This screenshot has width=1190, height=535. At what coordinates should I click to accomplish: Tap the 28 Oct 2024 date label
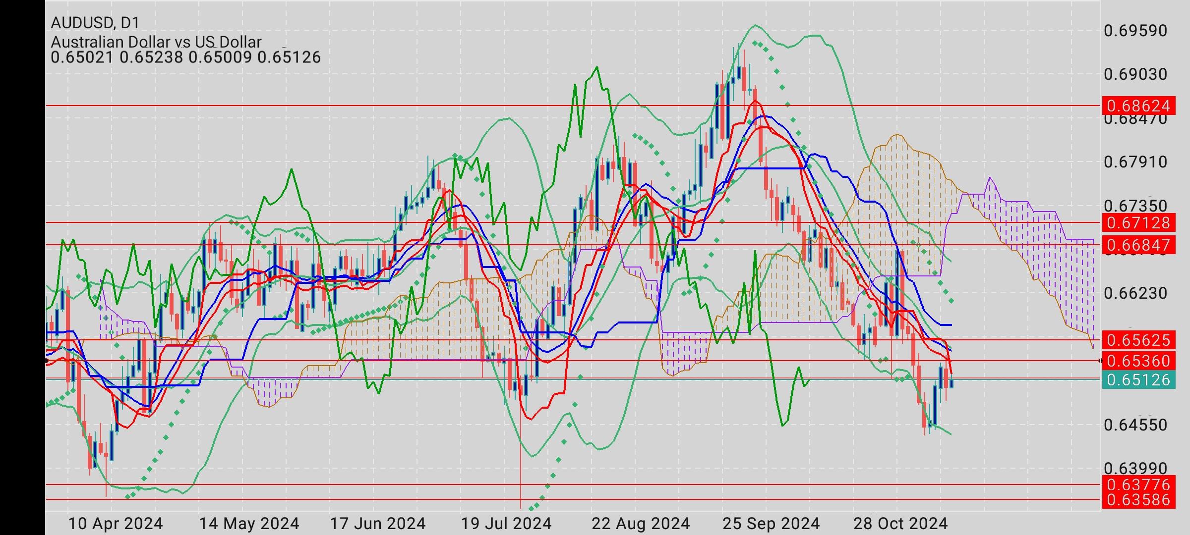(900, 524)
